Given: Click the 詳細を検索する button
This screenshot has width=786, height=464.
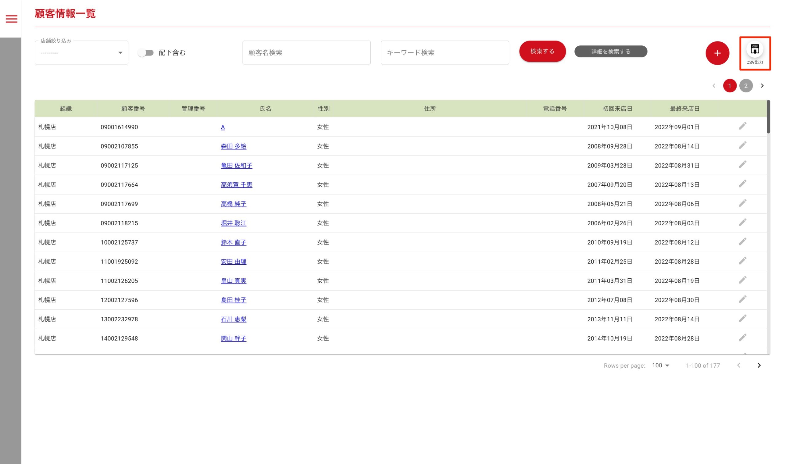Looking at the screenshot, I should 611,52.
